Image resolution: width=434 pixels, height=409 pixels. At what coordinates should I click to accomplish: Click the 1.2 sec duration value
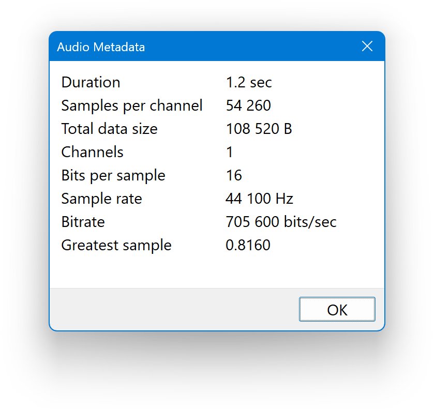pyautogui.click(x=249, y=82)
